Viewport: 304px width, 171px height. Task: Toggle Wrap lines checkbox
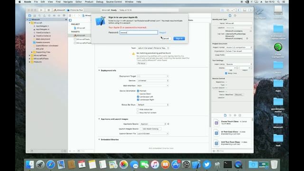226,73
